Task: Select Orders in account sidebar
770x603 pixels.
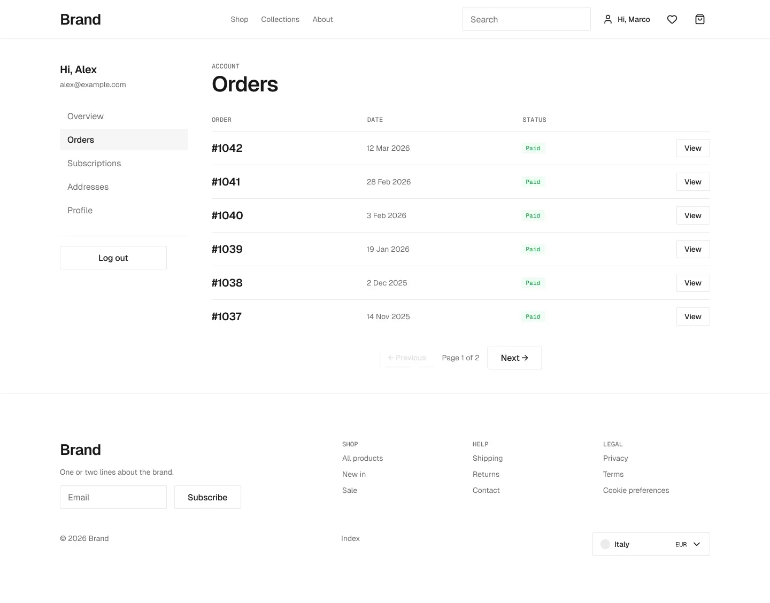Action: coord(124,140)
